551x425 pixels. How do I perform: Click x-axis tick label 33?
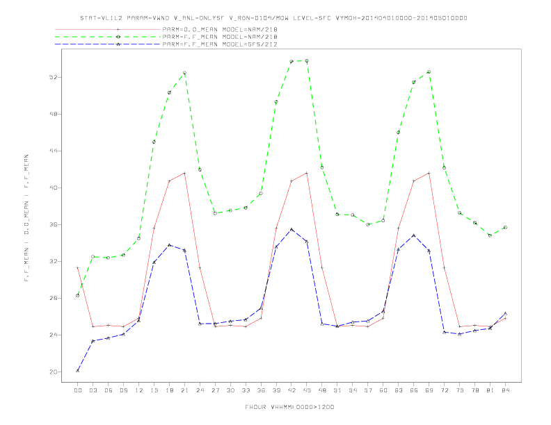(246, 390)
